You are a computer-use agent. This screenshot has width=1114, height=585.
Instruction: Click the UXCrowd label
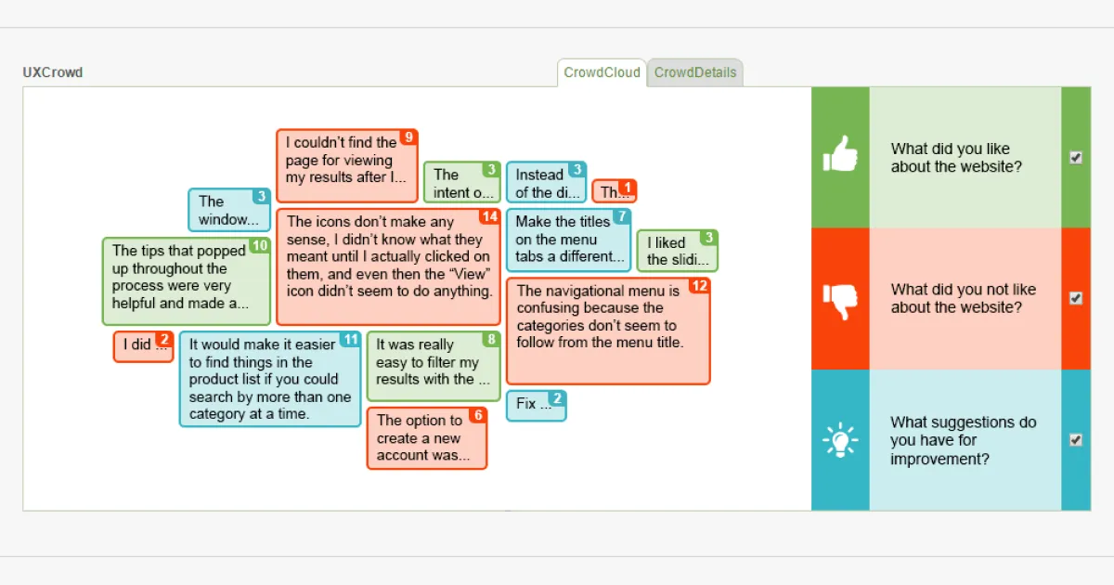(52, 72)
